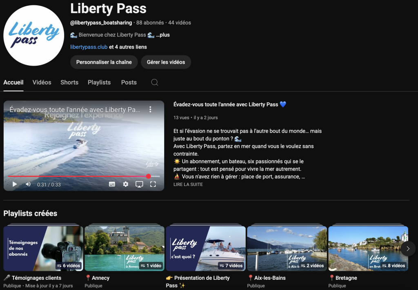Expand channel description with …plus
418x290 pixels.
pyautogui.click(x=163, y=35)
